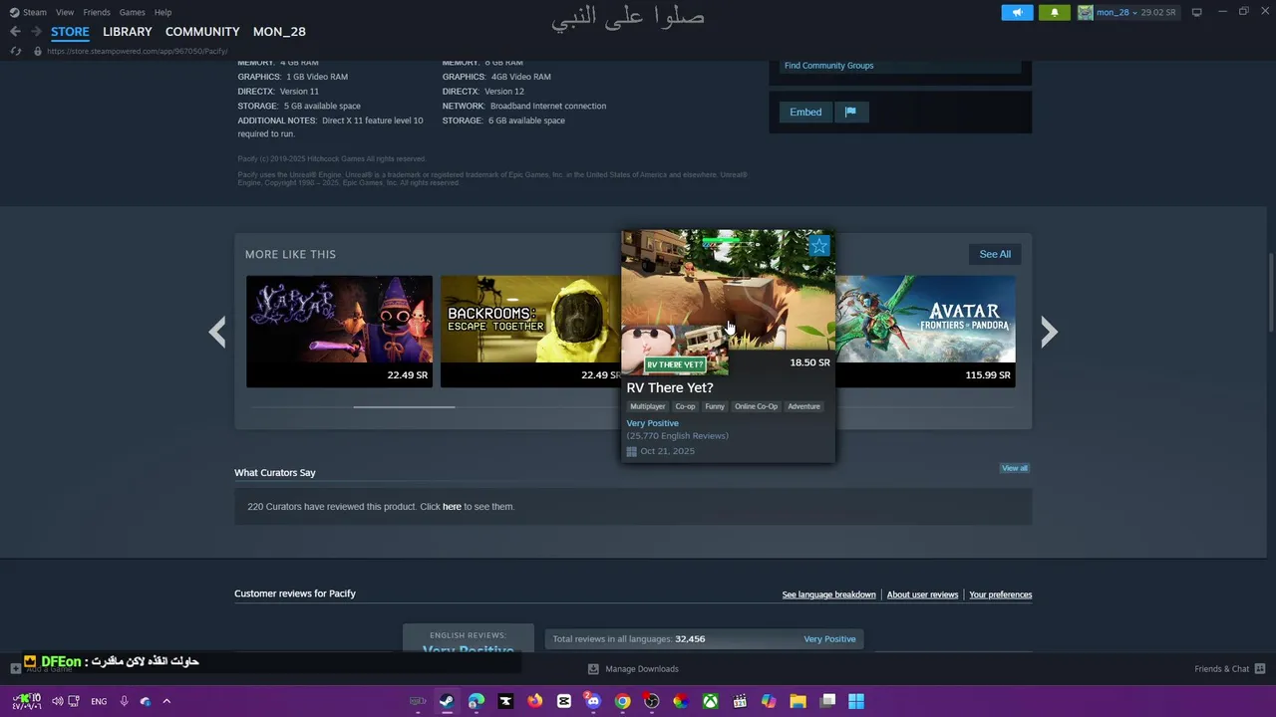Screen dimensions: 1276x717
Task: Open Firefox from the taskbar
Action: [x=534, y=701]
